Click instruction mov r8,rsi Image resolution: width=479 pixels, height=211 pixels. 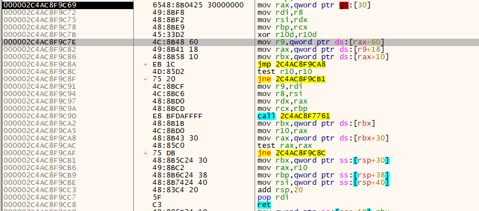280,94
